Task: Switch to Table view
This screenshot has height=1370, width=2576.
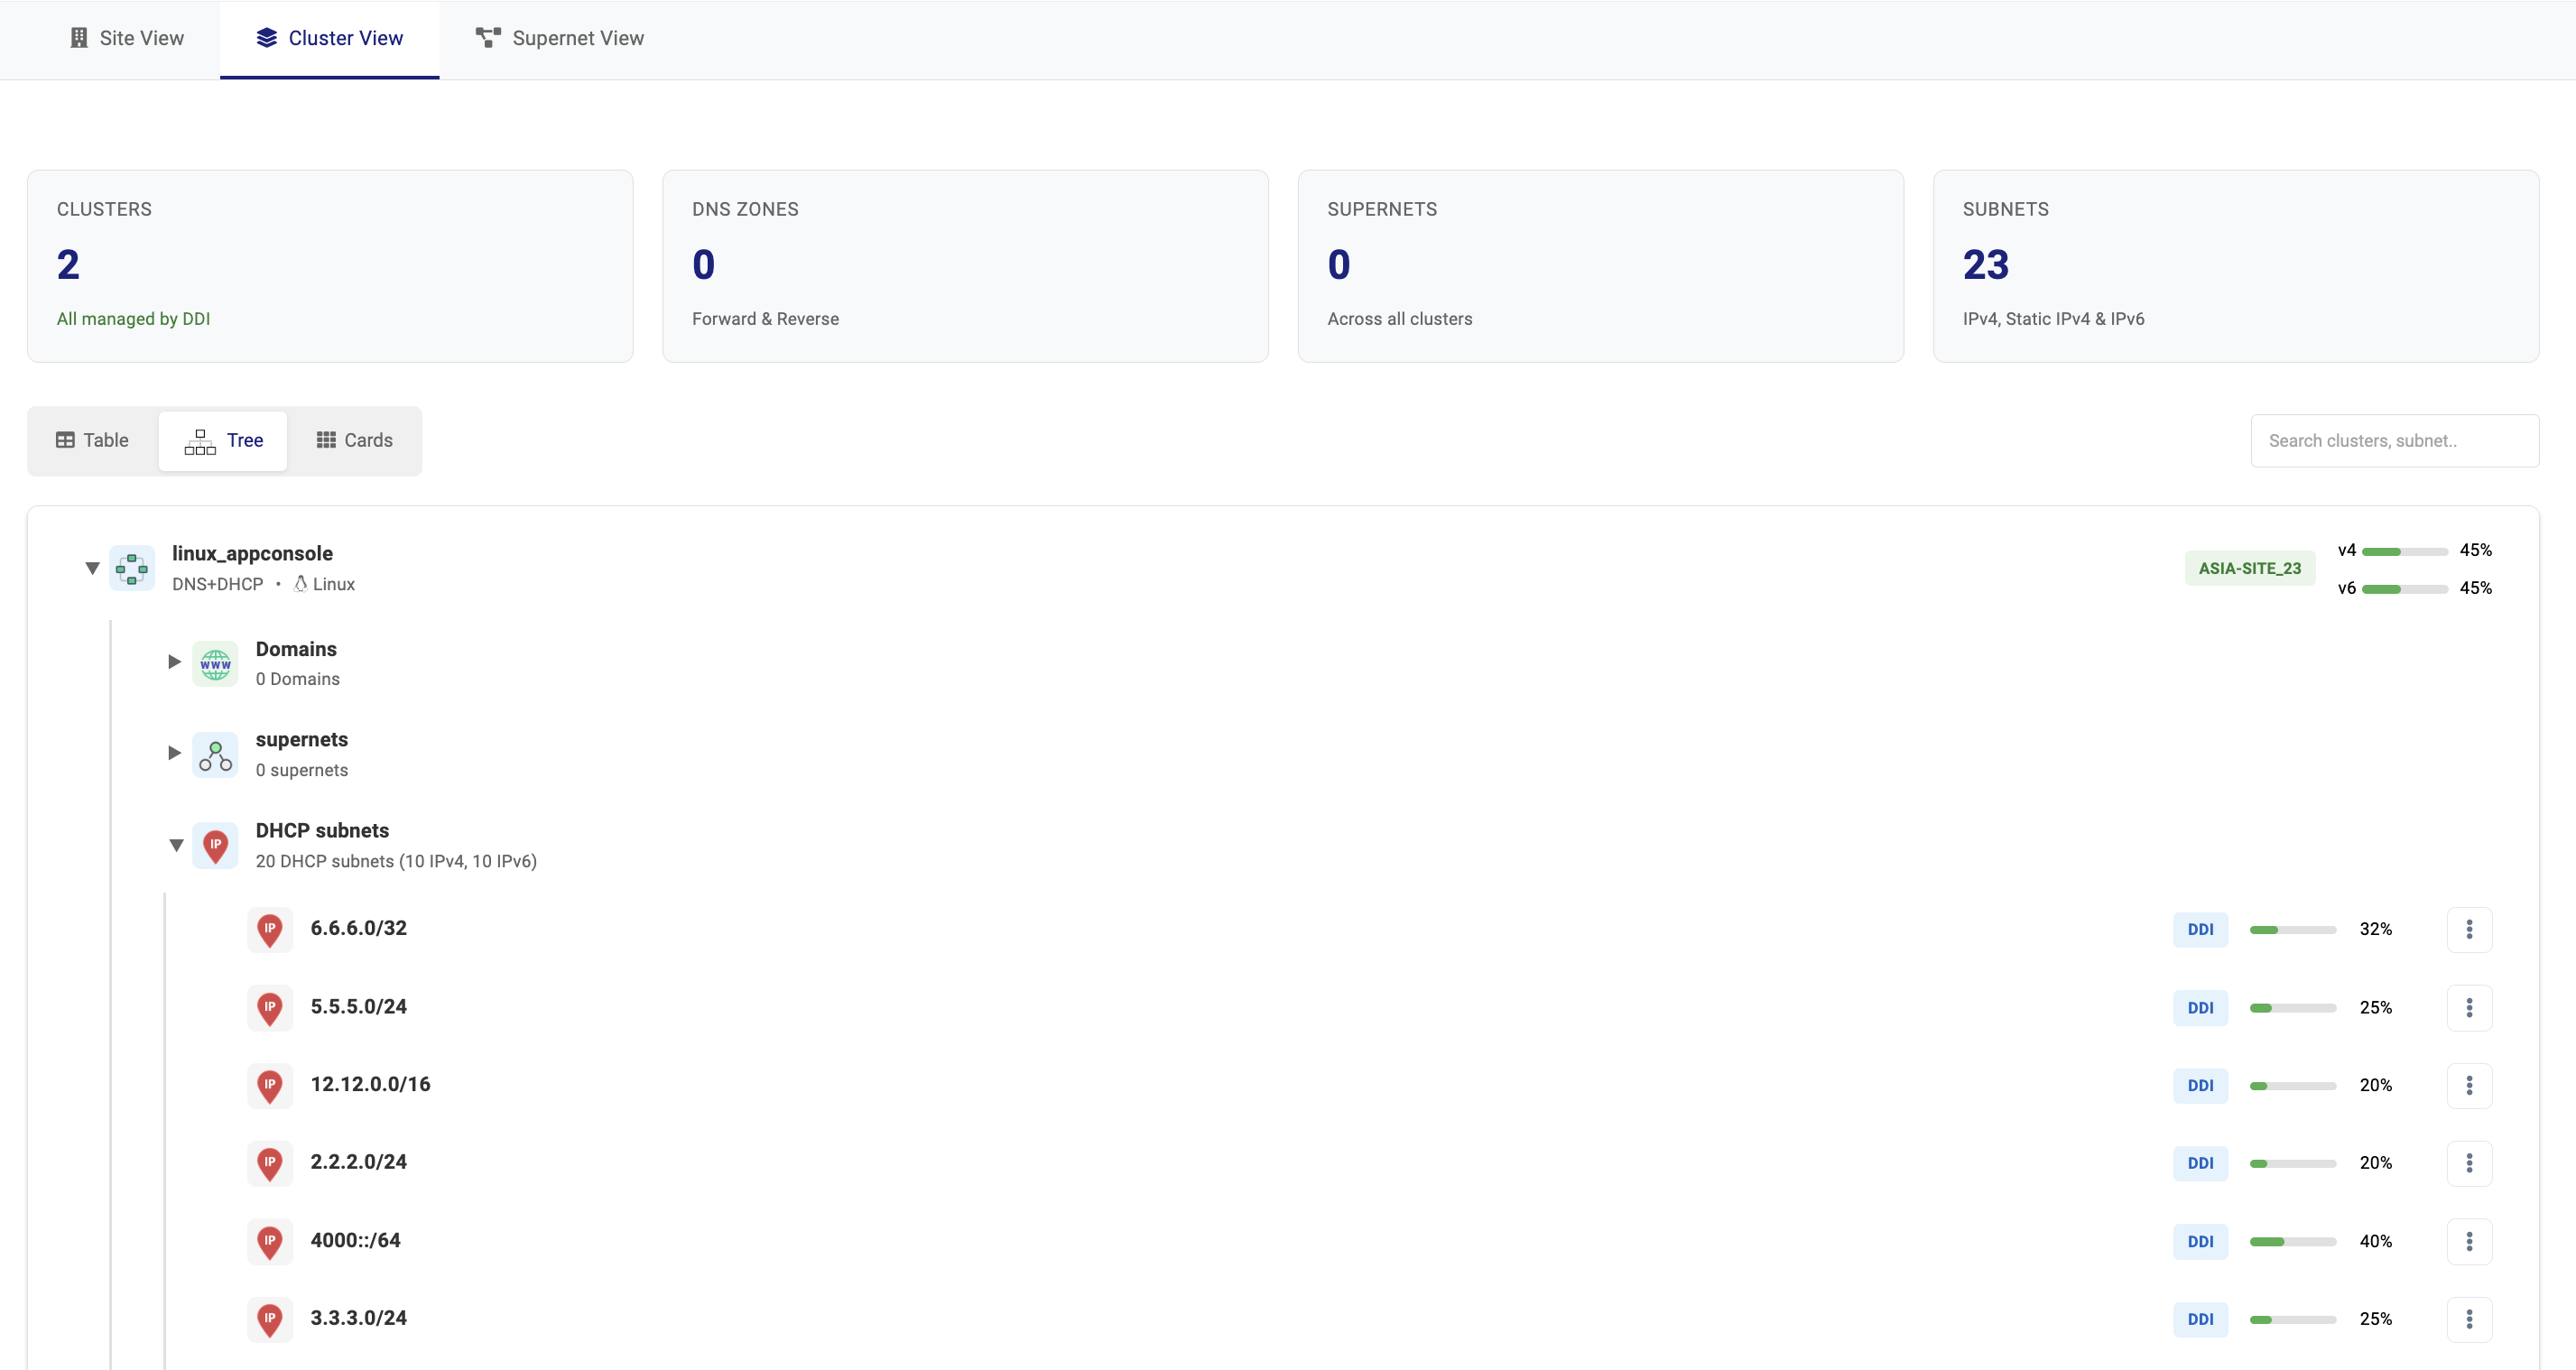Action: tap(92, 440)
